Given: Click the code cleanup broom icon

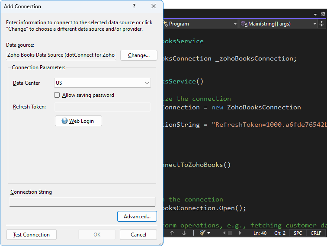Looking at the screenshot, I should click(202, 233).
